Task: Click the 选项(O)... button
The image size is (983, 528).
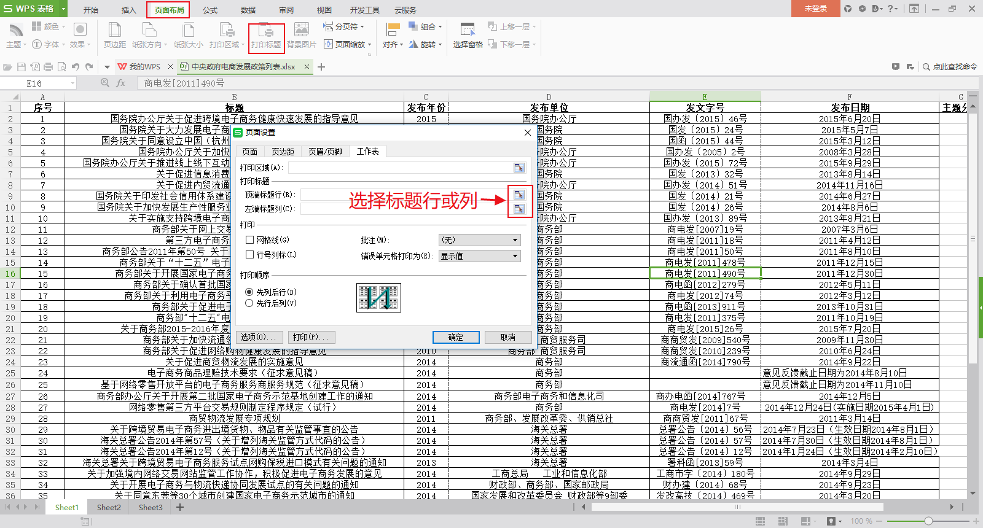Action: click(x=259, y=337)
